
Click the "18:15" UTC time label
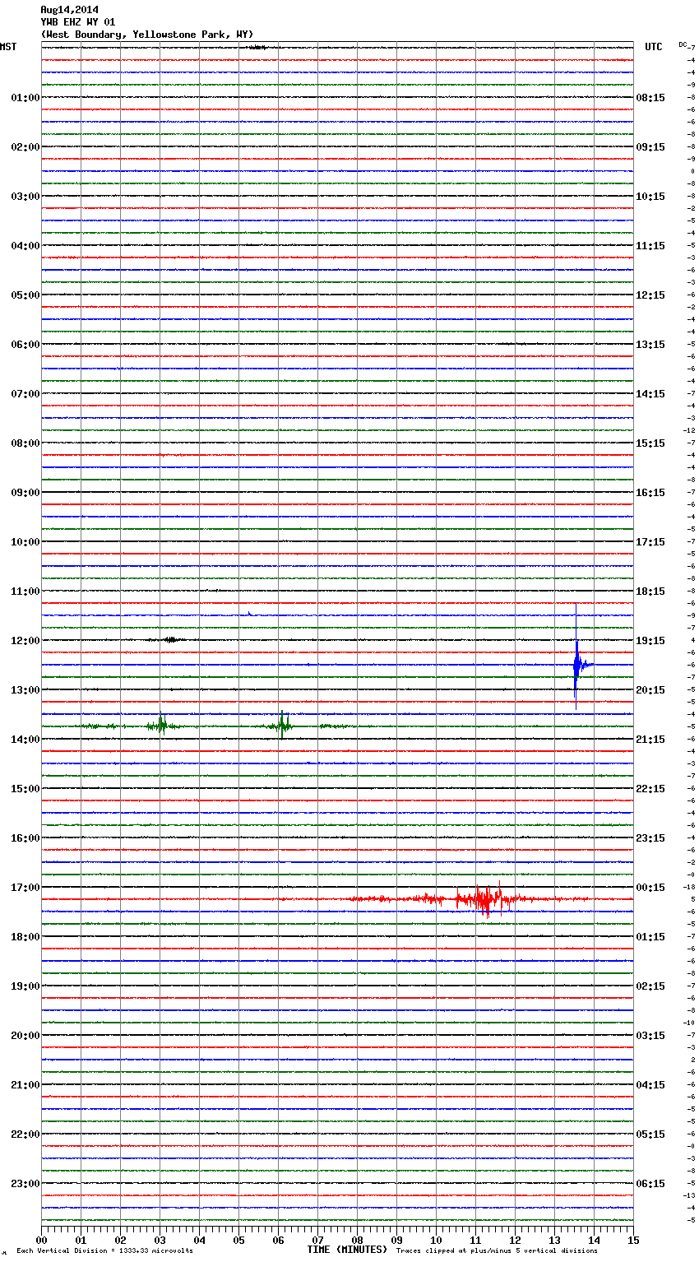pos(650,592)
